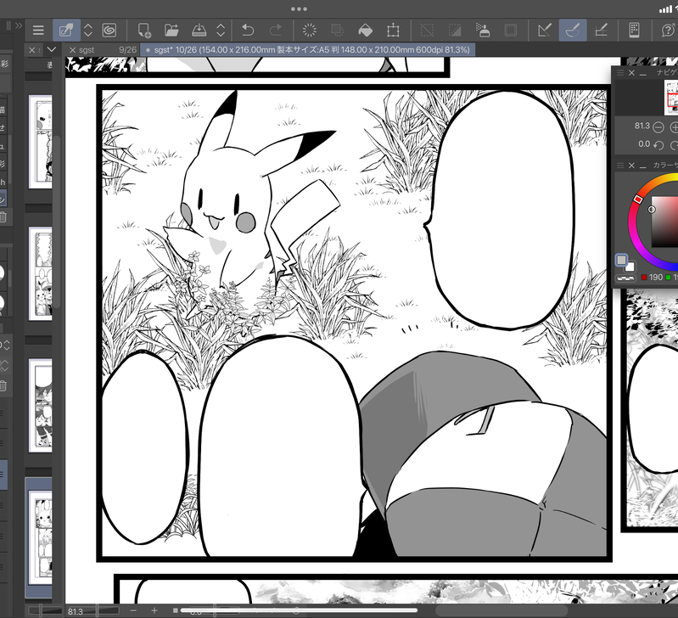Select the sgst* 10/26 canvas tab

click(x=308, y=50)
